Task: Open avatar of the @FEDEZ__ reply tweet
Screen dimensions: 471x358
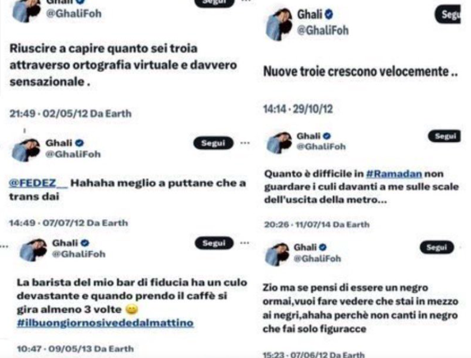Action: (26, 149)
